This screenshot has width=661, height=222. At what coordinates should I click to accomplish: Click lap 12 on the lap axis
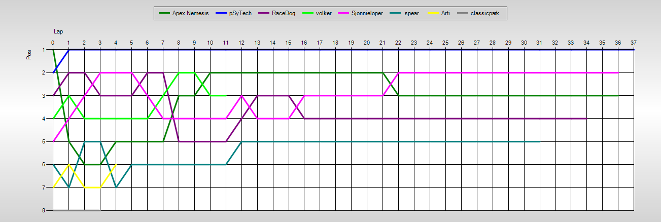241,43
